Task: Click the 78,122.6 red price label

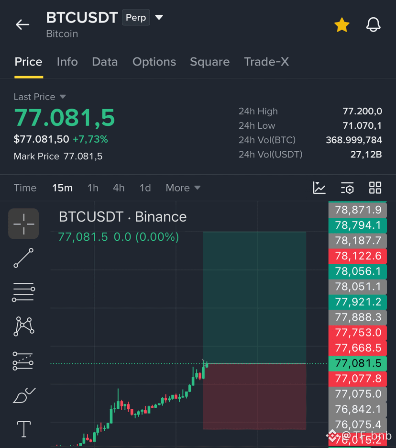Action: [358, 256]
